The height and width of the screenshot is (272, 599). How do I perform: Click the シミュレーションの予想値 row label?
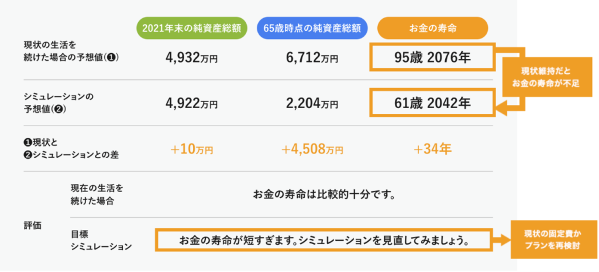(58, 103)
